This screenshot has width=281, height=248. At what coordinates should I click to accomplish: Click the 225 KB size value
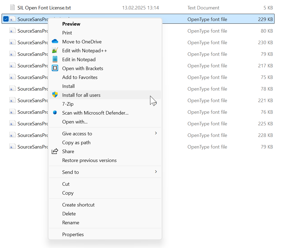click(x=265, y=124)
